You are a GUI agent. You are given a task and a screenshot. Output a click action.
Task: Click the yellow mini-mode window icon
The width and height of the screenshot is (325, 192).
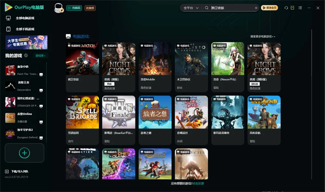tap(292, 8)
